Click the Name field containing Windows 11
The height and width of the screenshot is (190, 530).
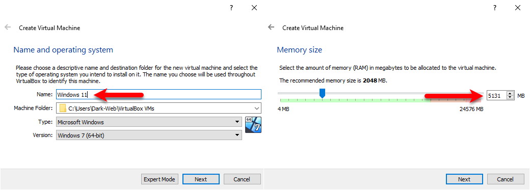click(158, 95)
